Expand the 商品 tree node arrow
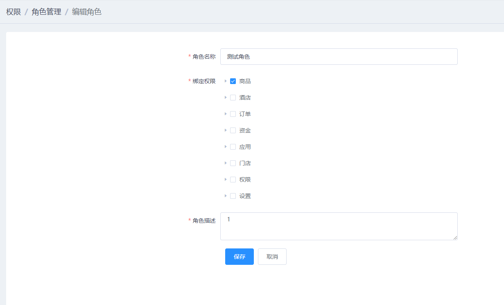 (225, 81)
